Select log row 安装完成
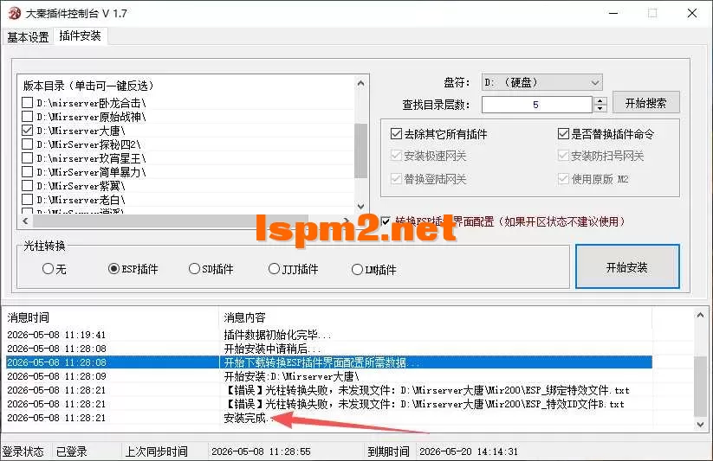This screenshot has height=461, width=713. pos(328,418)
